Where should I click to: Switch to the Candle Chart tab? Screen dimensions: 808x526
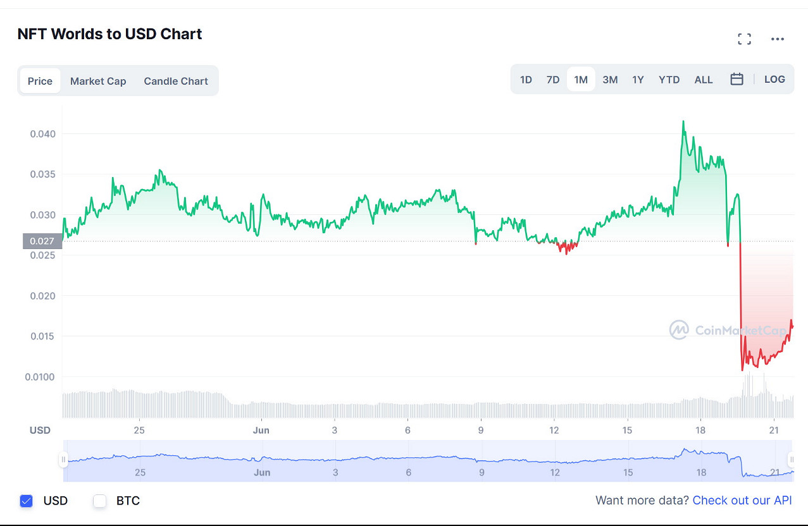coord(176,81)
